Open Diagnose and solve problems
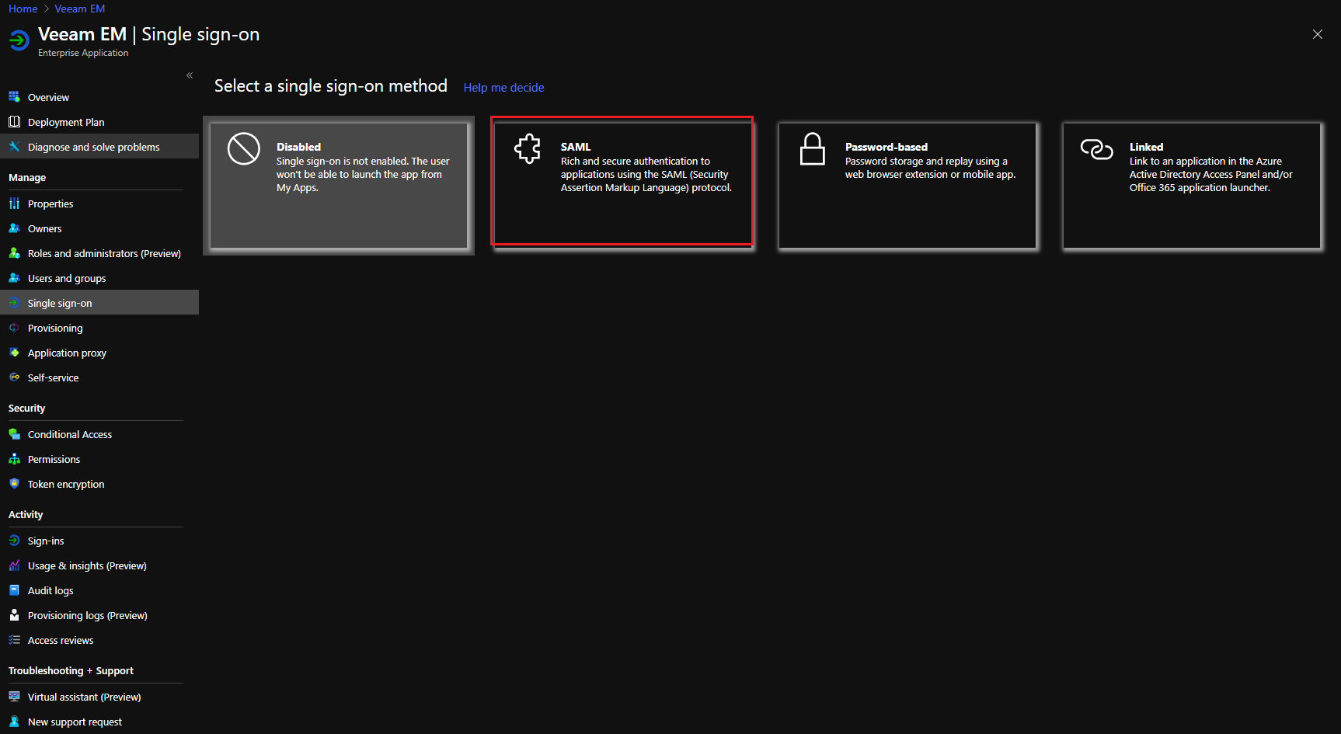 click(99, 147)
